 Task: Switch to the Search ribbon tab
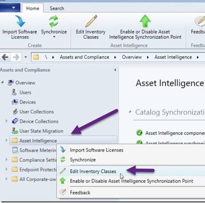[x=57, y=8]
